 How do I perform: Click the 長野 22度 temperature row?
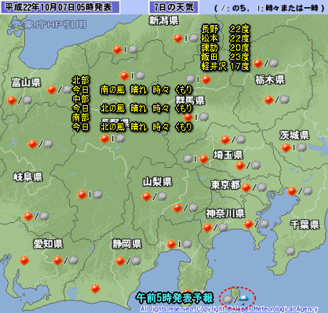(x=225, y=29)
